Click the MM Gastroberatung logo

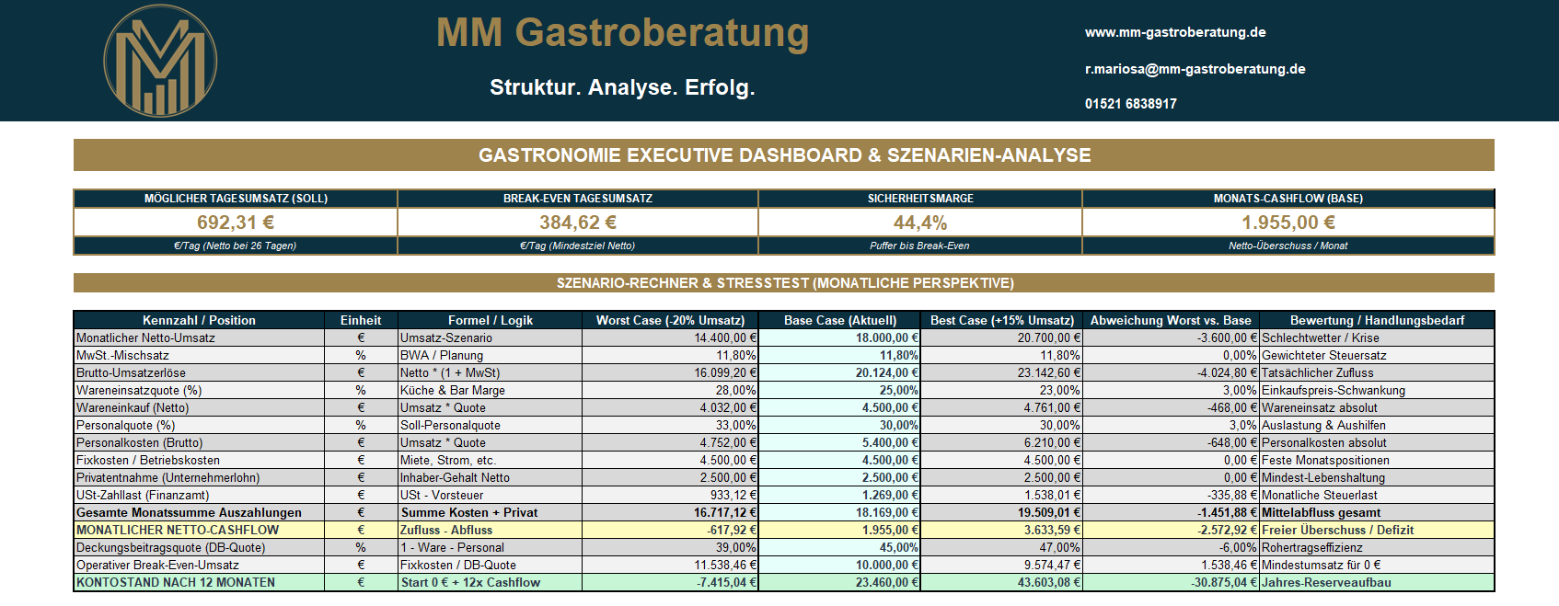160,61
